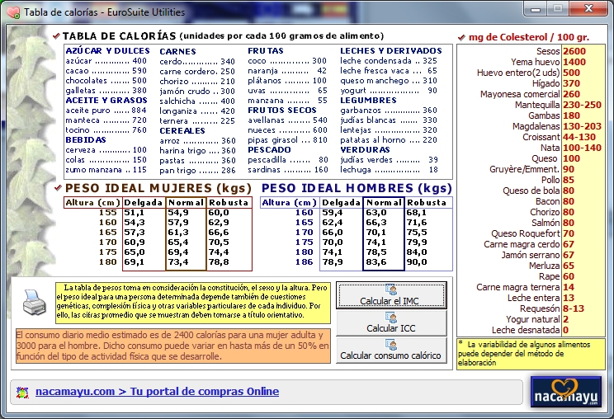Minimize the Tabla de calorías window
Image resolution: width=614 pixels, height=419 pixels.
pyautogui.click(x=536, y=8)
